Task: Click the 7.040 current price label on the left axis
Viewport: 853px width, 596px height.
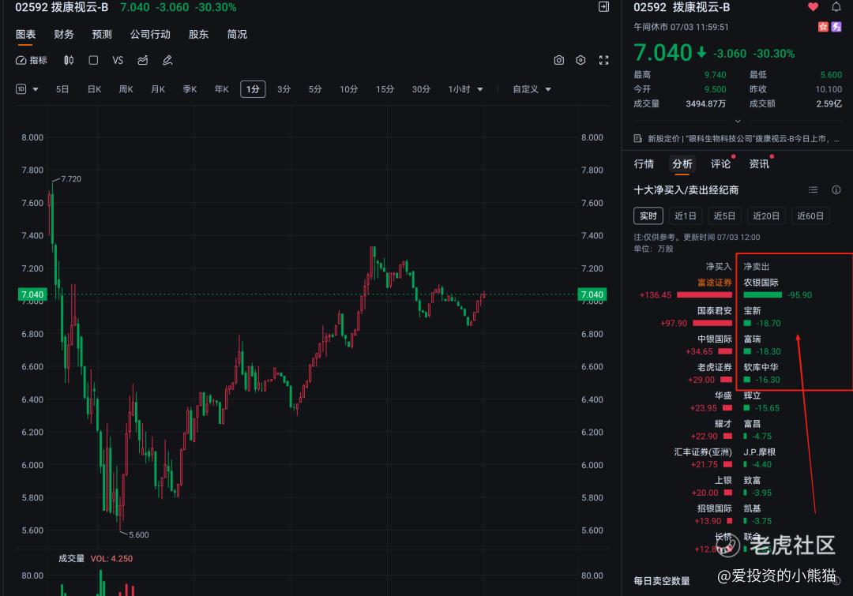Action: click(x=32, y=294)
